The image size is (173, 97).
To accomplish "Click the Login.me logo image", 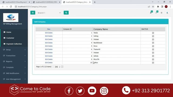I will (x=11, y=18).
